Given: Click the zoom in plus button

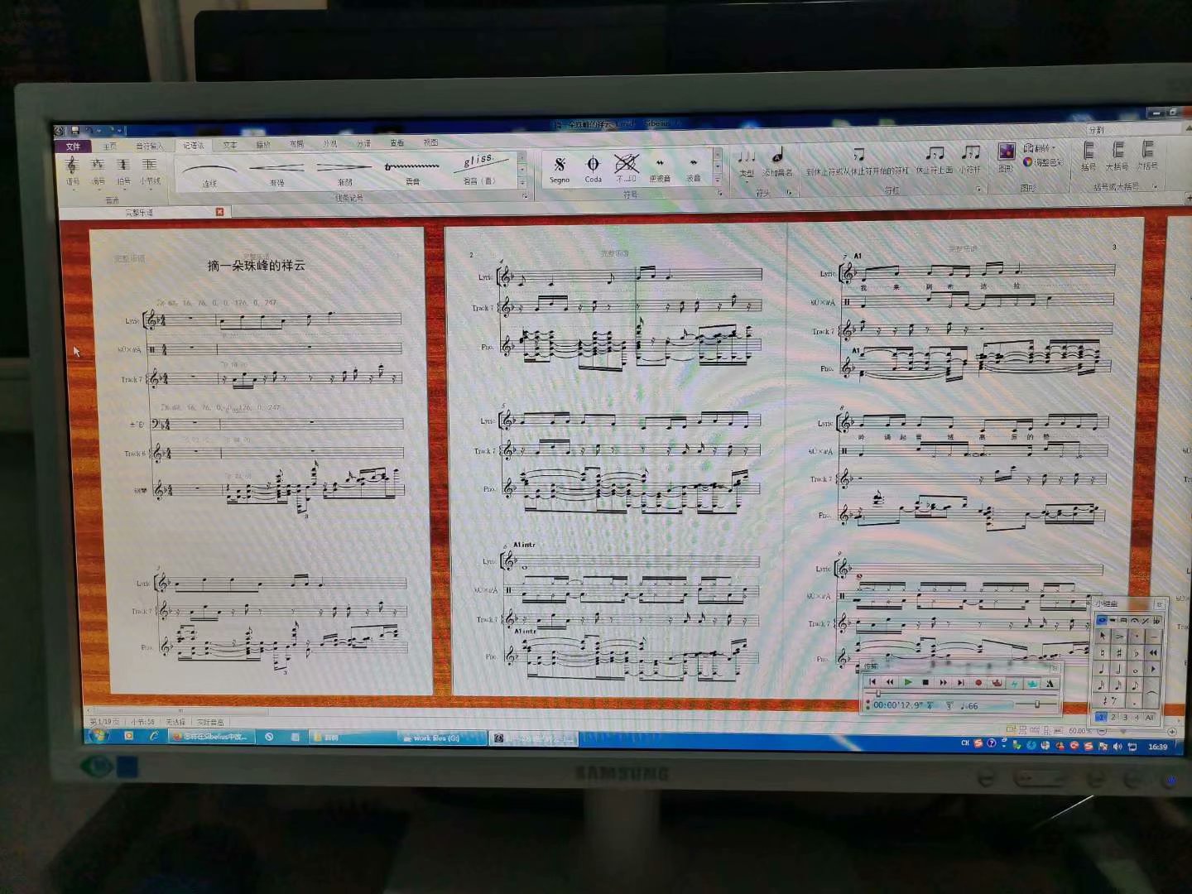Looking at the screenshot, I should [1172, 732].
